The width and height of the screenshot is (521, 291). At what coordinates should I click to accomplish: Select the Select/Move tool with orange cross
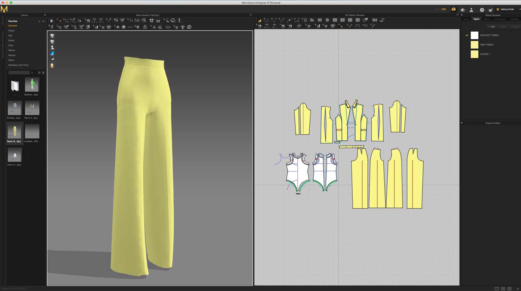pos(60,20)
